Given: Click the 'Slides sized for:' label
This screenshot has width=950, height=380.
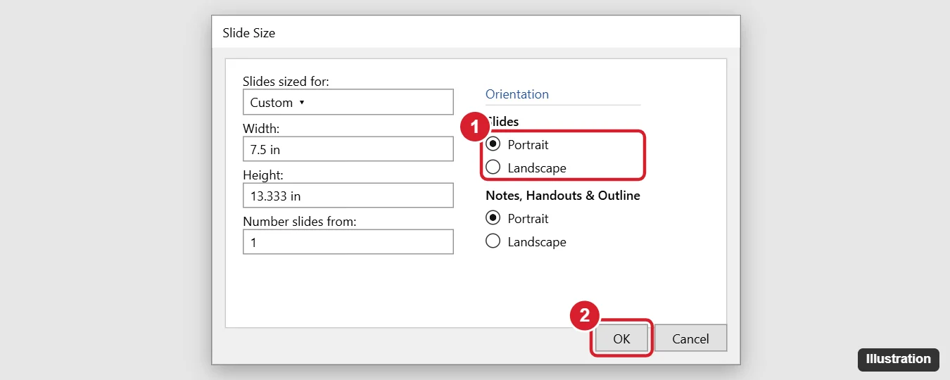Looking at the screenshot, I should point(286,82).
